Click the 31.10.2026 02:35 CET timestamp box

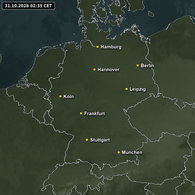[28, 6]
